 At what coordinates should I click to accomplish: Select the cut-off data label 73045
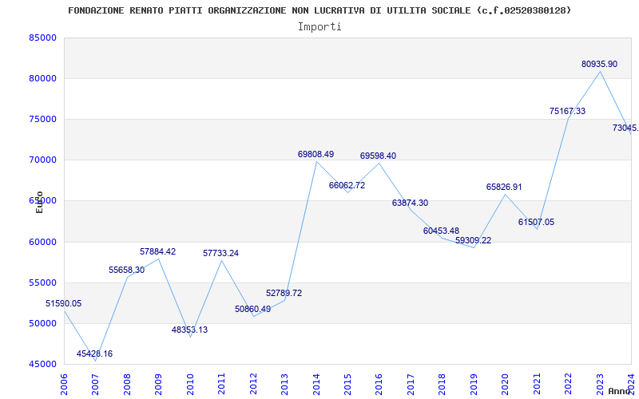point(625,128)
